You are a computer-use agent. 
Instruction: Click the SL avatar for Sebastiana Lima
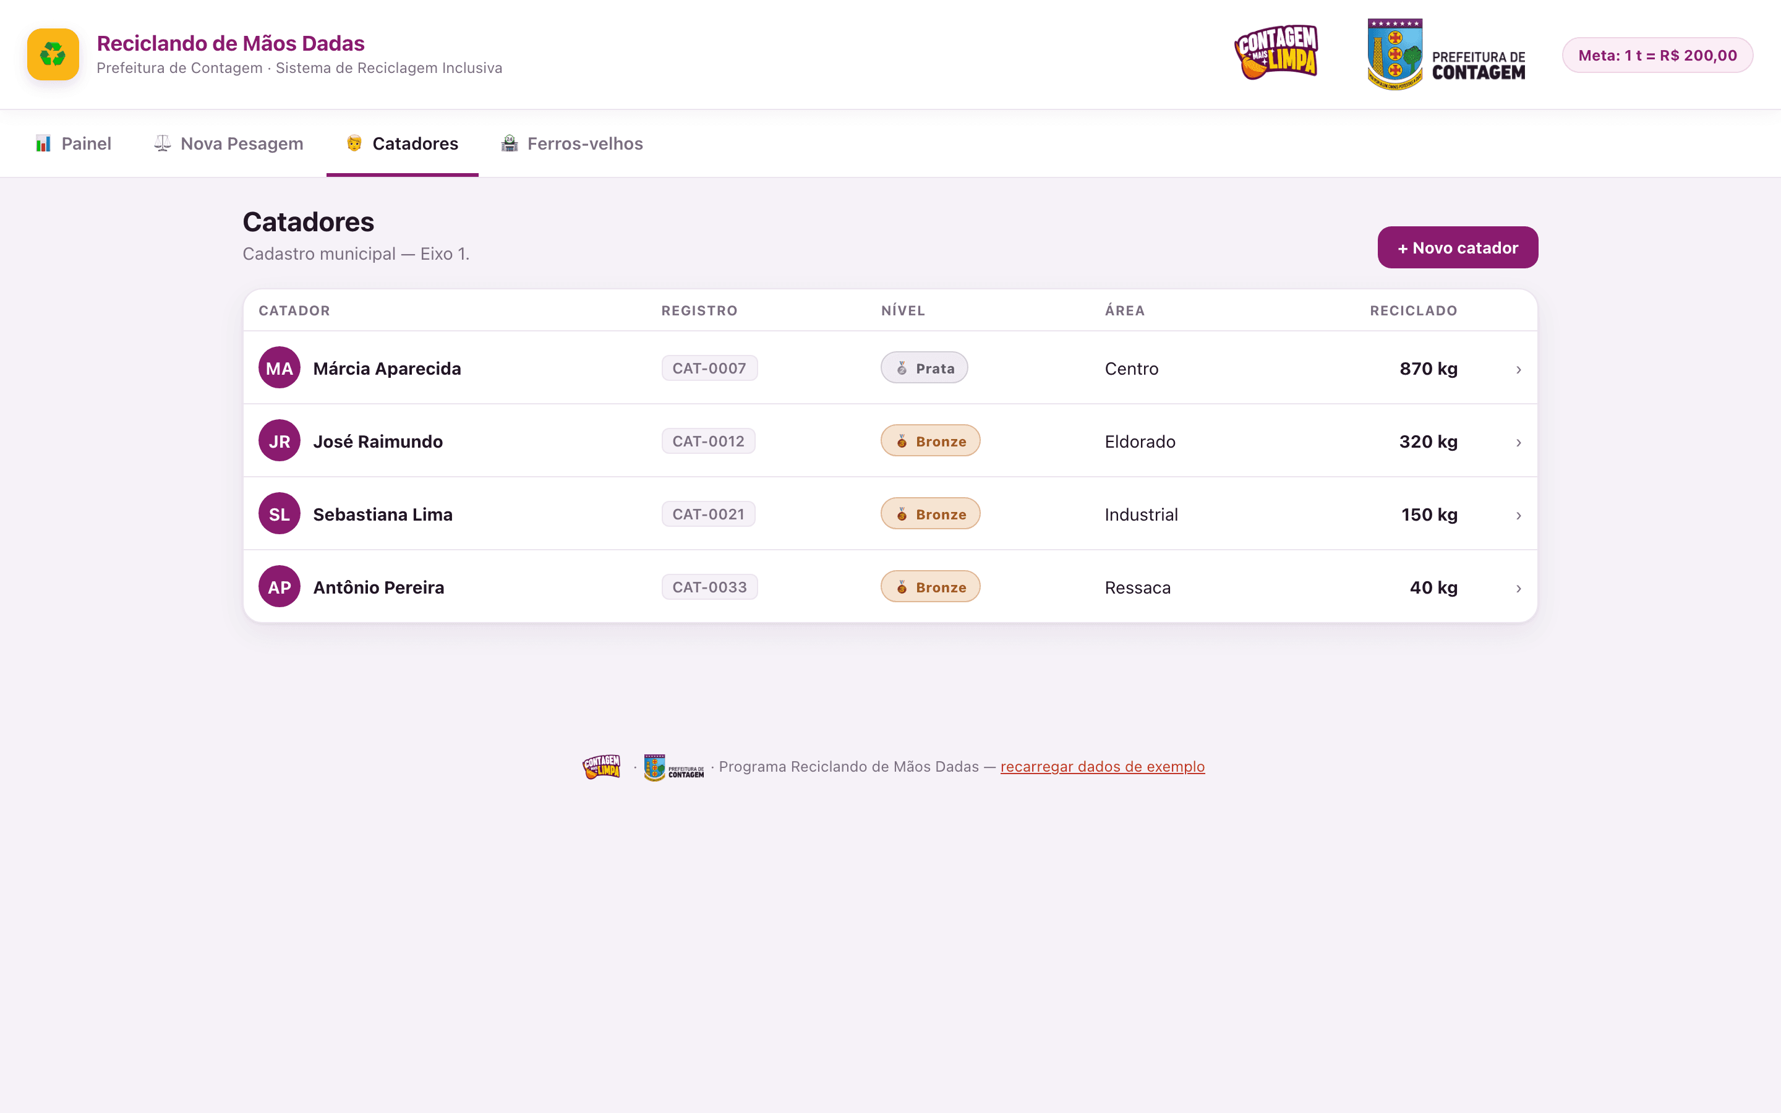(x=280, y=514)
